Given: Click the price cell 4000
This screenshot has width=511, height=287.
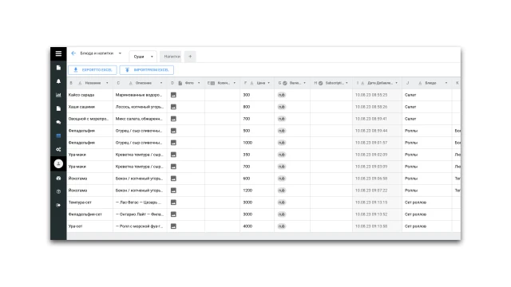Looking at the screenshot, I should (257, 226).
